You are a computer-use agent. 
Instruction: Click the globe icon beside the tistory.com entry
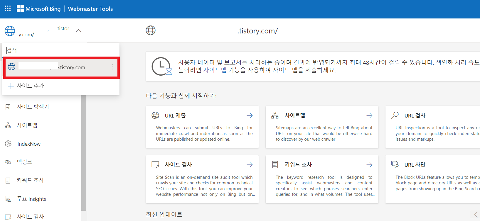click(x=12, y=67)
